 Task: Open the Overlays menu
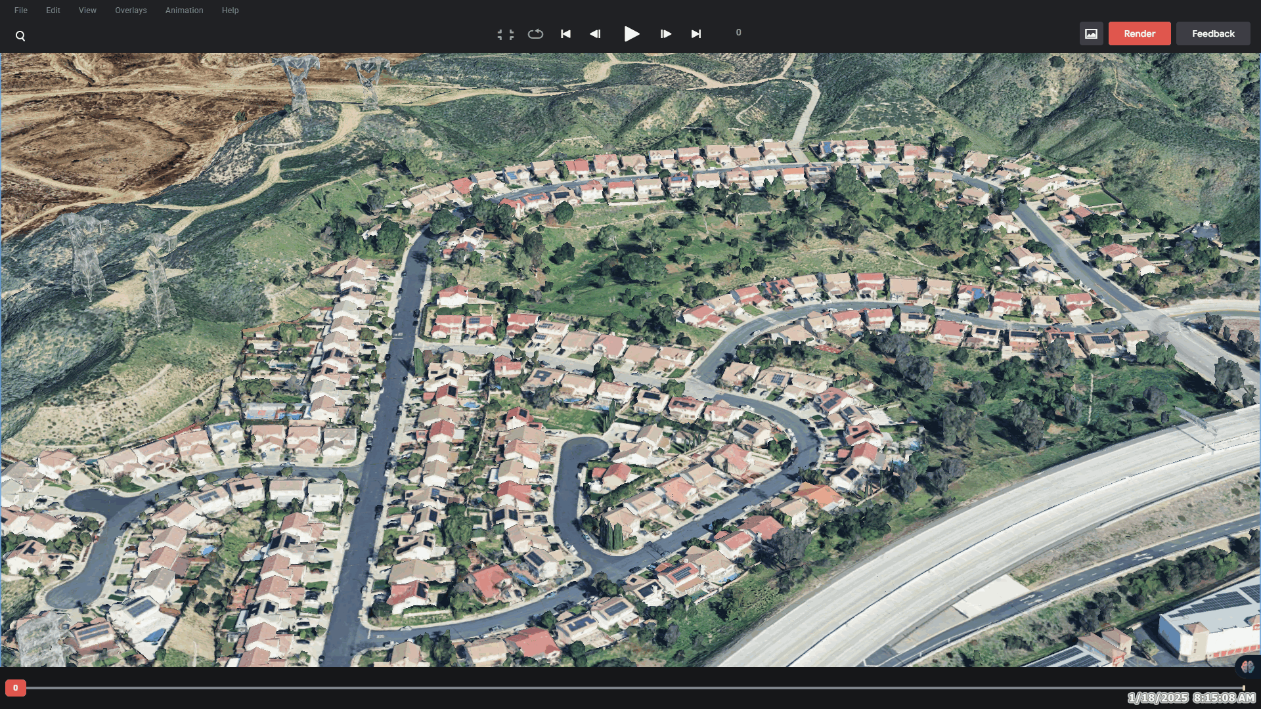click(x=131, y=10)
